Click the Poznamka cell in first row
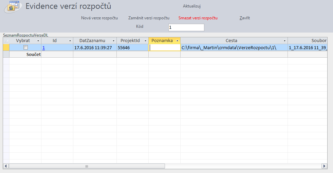 [164, 48]
